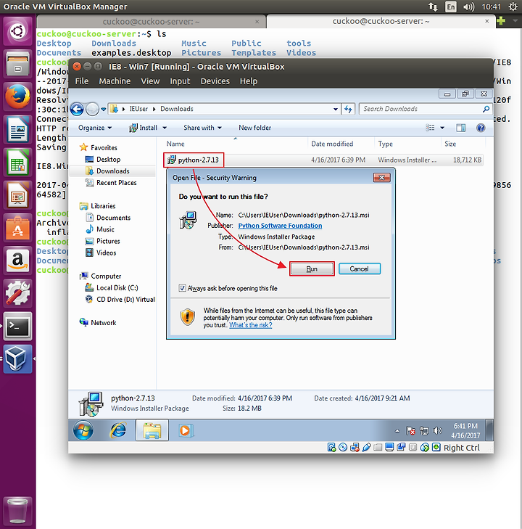The height and width of the screenshot is (529, 522).
Task: Close the Open File Security Warning dialog
Action: (x=381, y=178)
